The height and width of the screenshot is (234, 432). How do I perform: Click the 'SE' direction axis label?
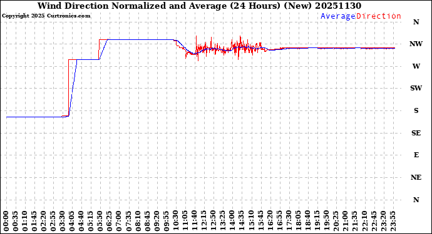(x=416, y=133)
